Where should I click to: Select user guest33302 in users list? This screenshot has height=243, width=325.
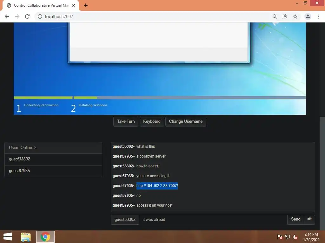pyautogui.click(x=53, y=159)
